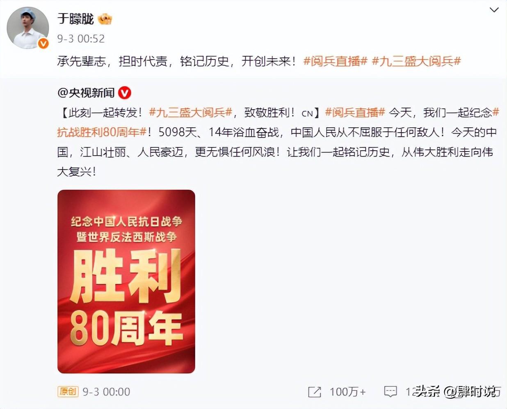Click the 9-3 00:52 post timestamp
Viewport: 507px width, 409px height.
click(x=81, y=39)
